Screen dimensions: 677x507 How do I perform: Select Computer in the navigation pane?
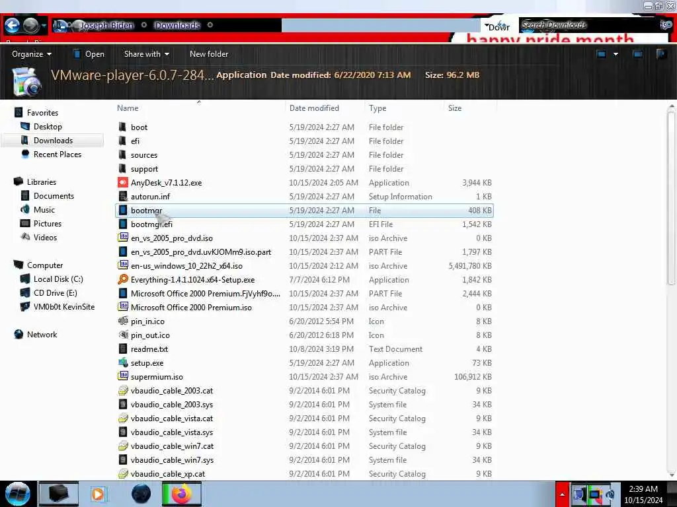pos(45,265)
